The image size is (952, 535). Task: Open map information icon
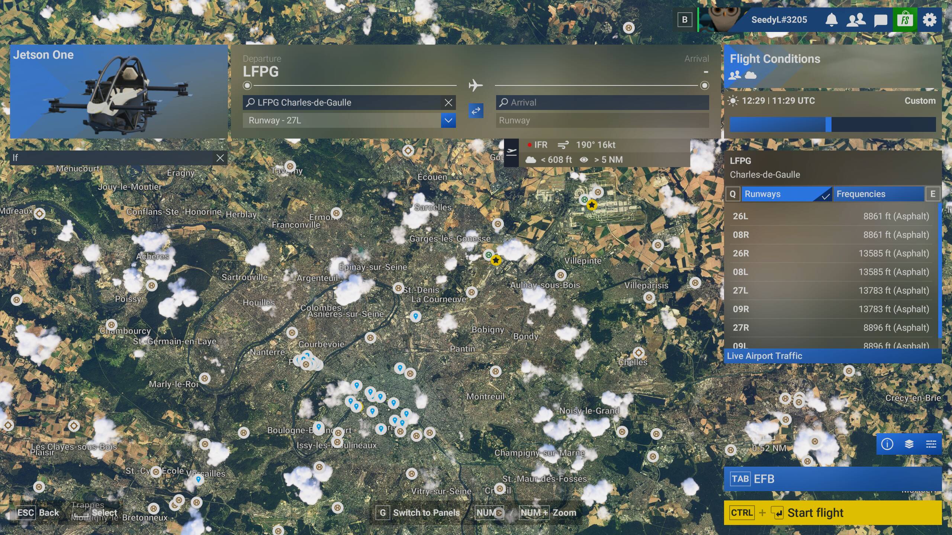887,444
